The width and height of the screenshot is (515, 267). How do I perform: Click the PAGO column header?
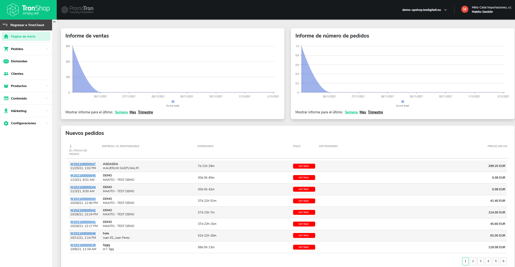click(x=297, y=146)
